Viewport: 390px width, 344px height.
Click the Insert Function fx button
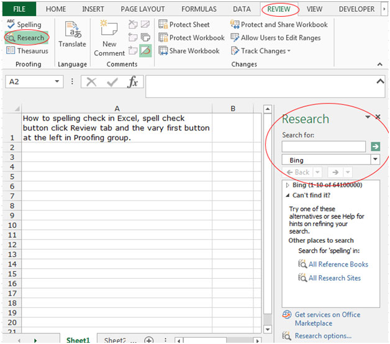pos(132,82)
